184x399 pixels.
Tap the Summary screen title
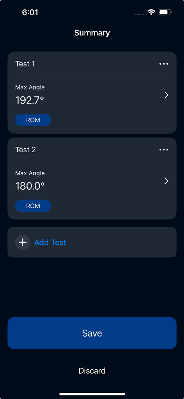(x=92, y=33)
